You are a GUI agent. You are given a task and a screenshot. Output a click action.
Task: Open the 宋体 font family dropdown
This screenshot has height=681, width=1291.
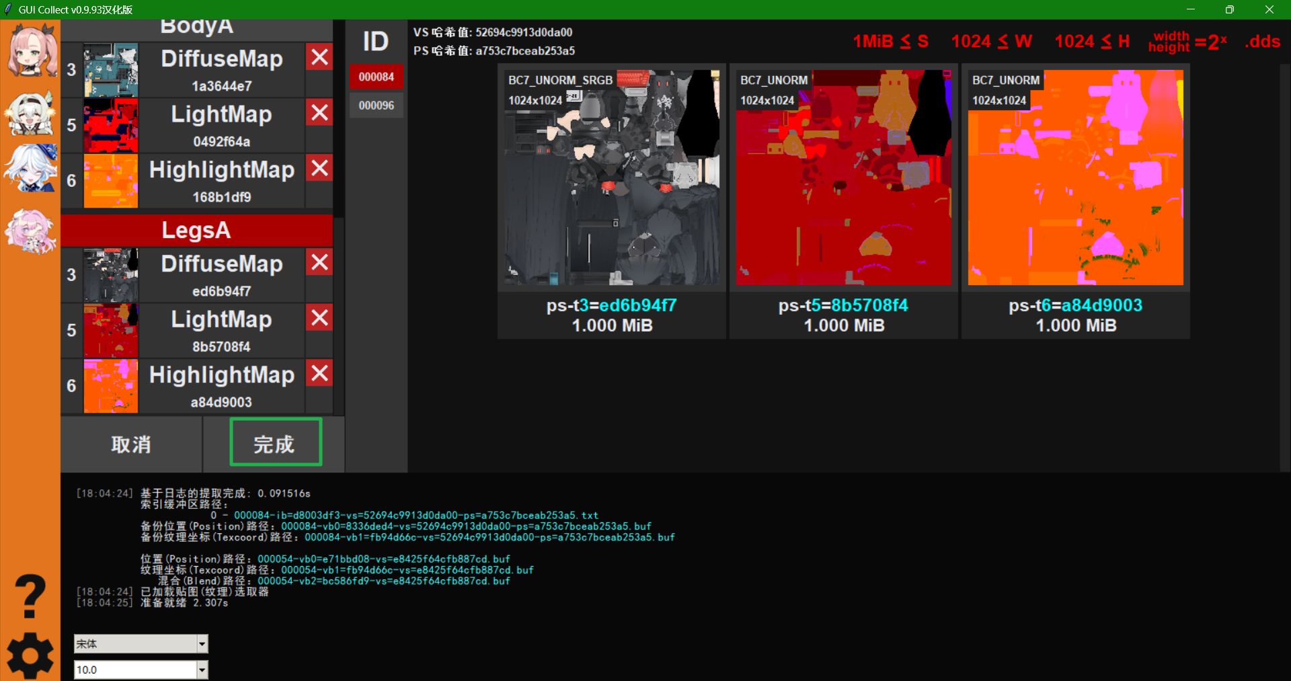140,643
